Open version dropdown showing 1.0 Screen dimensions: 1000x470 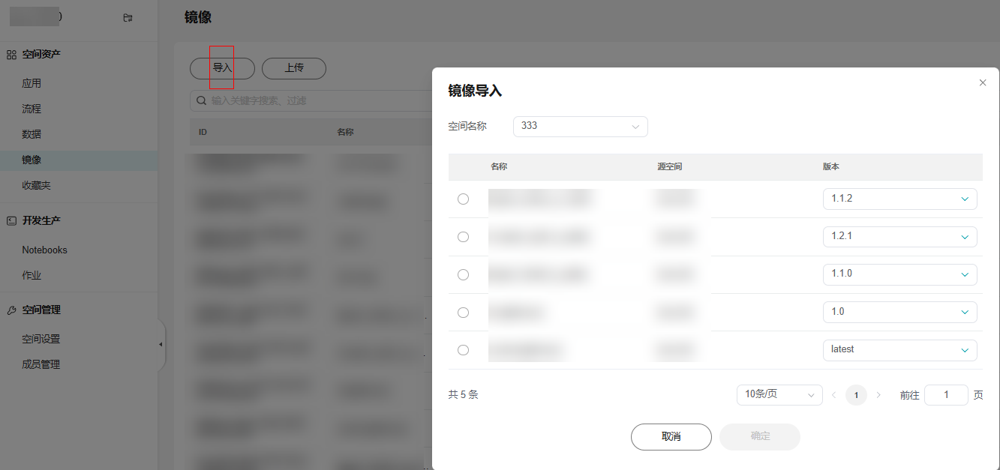tap(899, 312)
